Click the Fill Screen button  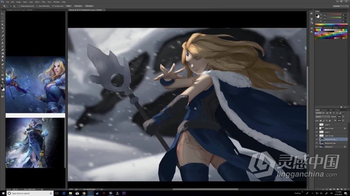click(89, 6)
